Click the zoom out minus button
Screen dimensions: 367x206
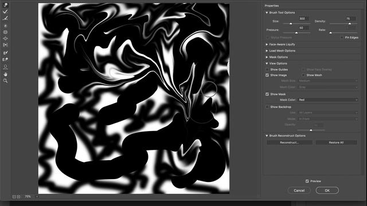tap(14, 197)
